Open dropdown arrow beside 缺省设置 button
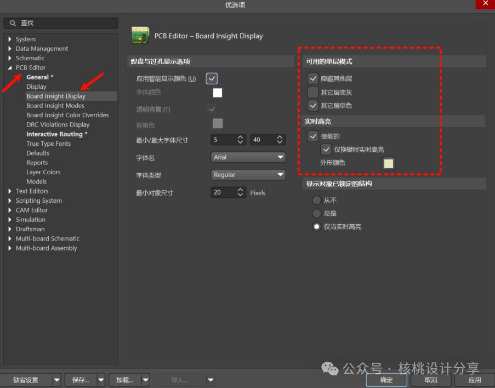Image resolution: width=495 pixels, height=388 pixels. click(x=56, y=380)
